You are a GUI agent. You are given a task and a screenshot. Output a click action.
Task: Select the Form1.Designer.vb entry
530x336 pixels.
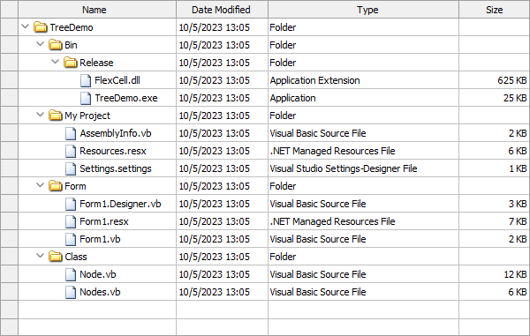tap(120, 204)
